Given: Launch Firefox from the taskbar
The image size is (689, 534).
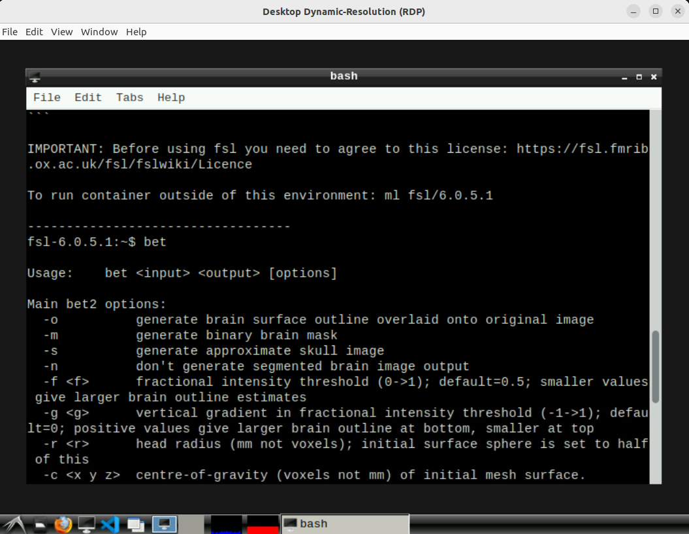Looking at the screenshot, I should pos(63,524).
